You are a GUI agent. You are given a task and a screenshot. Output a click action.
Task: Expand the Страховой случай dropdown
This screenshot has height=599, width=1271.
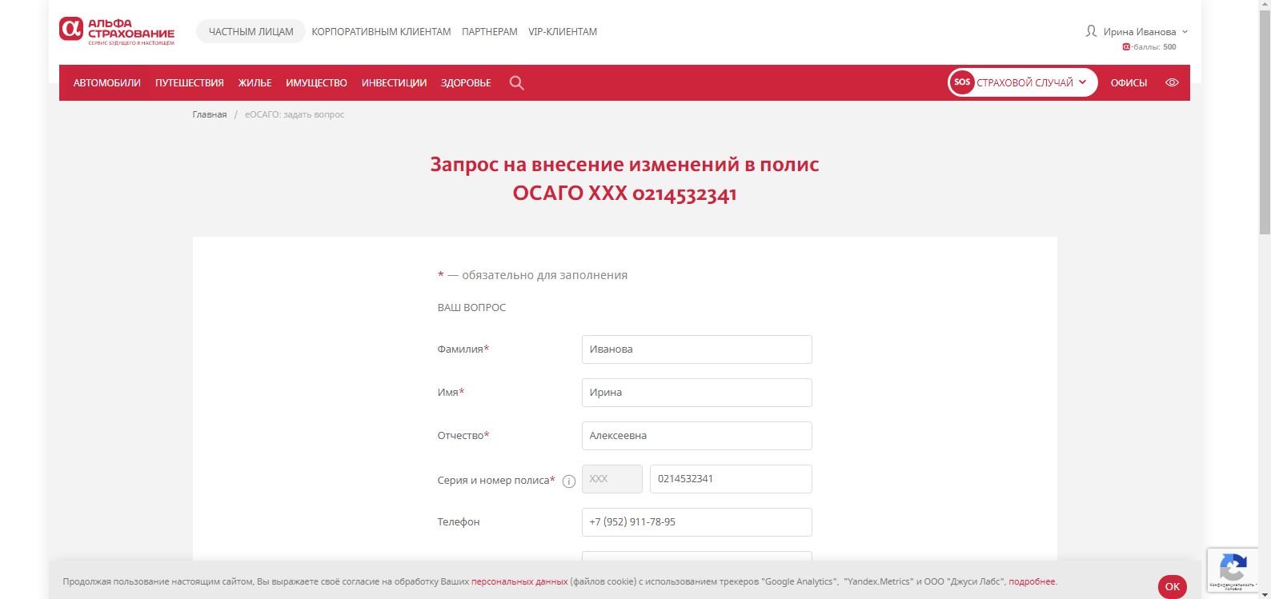pyautogui.click(x=1031, y=83)
